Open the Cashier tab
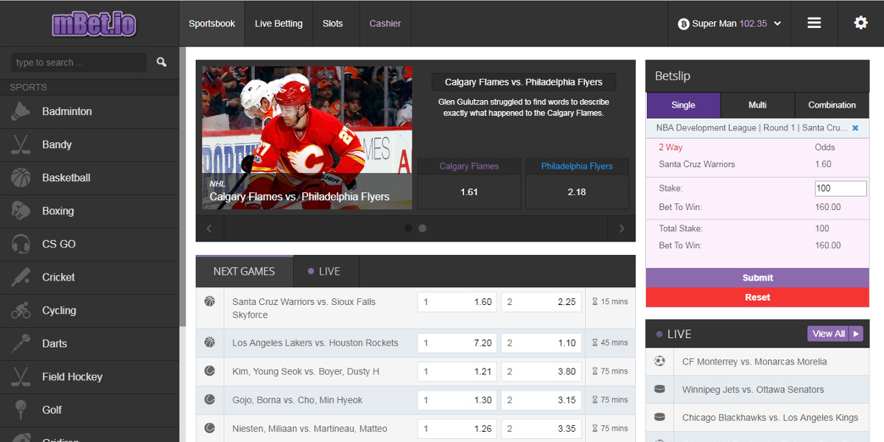This screenshot has height=442, width=884. (385, 24)
